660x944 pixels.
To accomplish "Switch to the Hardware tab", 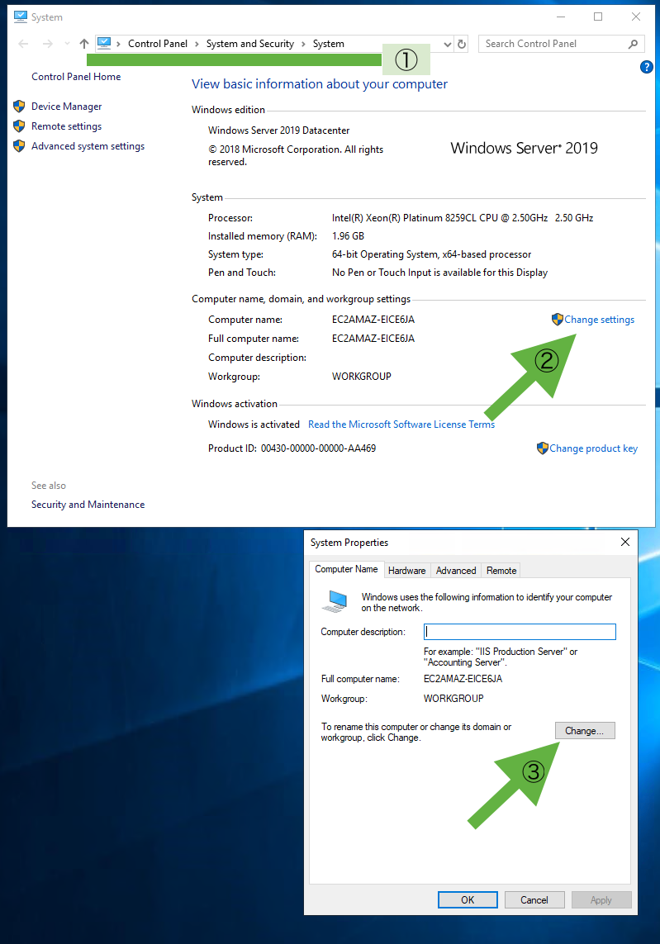I will coord(407,571).
